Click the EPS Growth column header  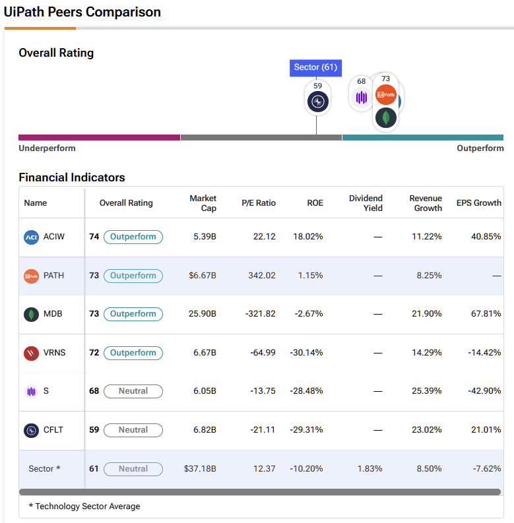478,203
